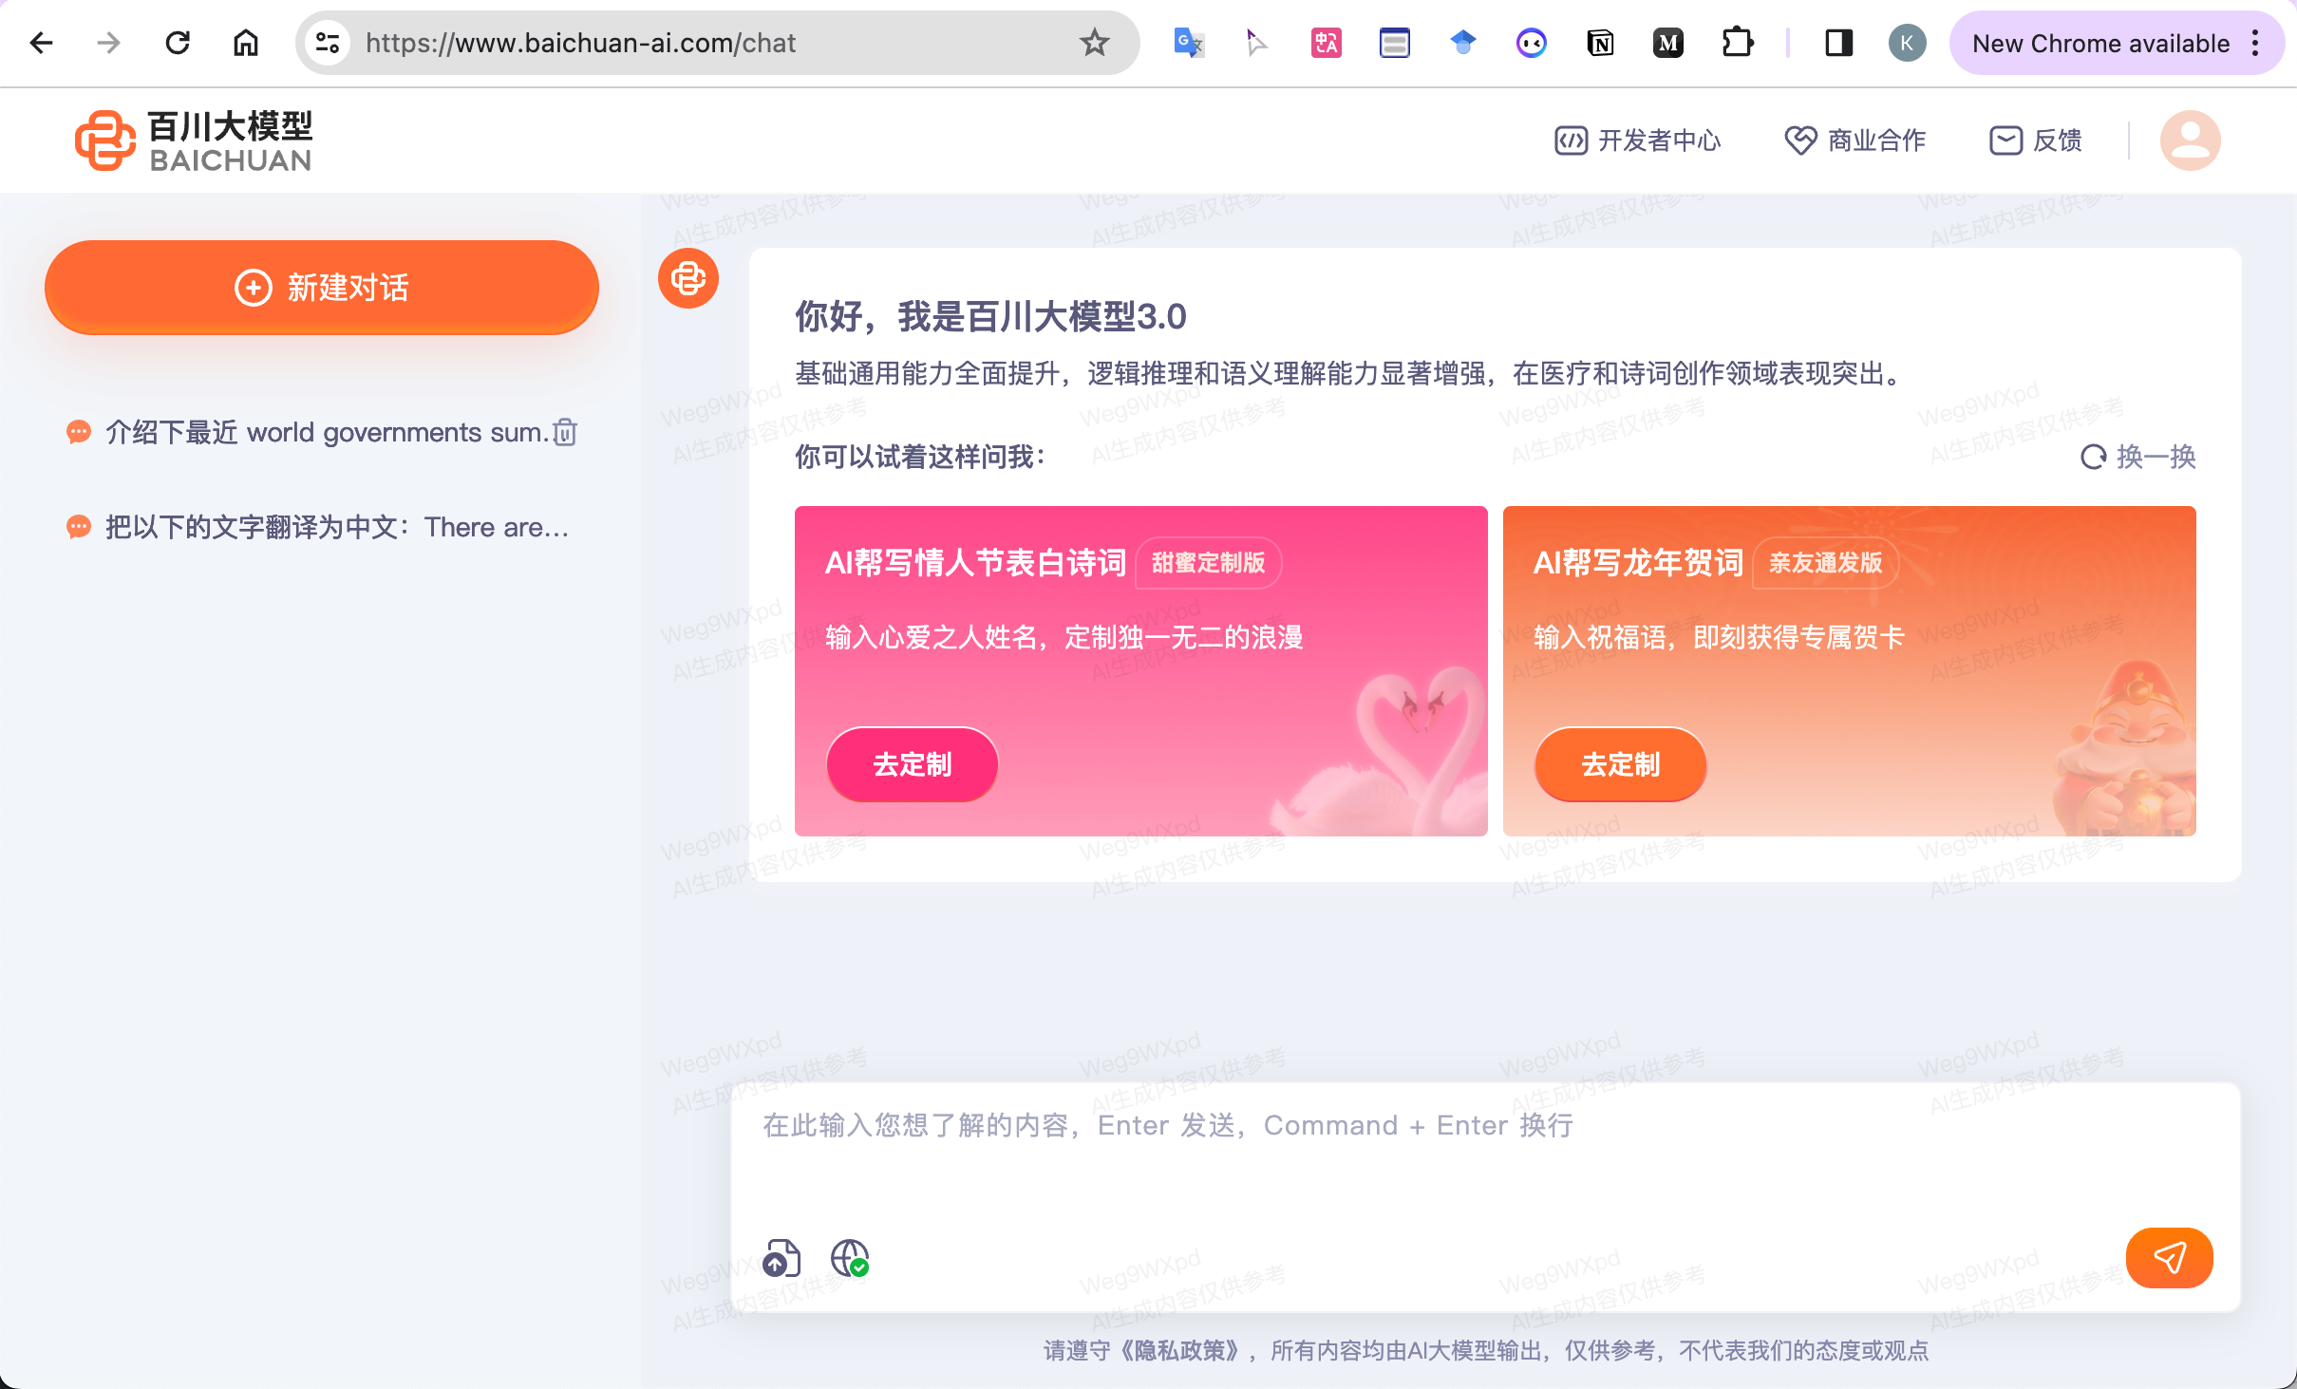Screen dimensions: 2297x1389
Task: Open Chrome profile K avatar
Action: coord(1907,43)
